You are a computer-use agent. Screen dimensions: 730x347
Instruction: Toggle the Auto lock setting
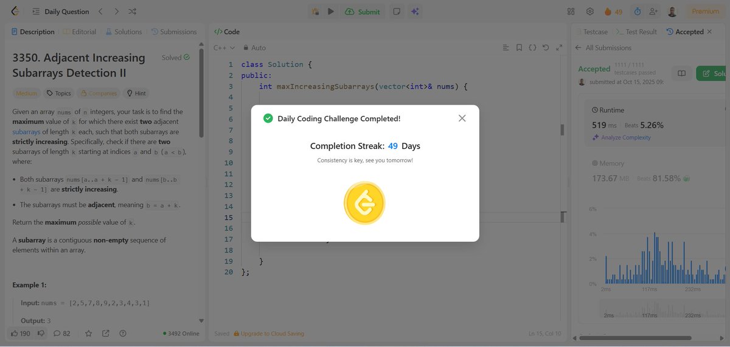254,47
